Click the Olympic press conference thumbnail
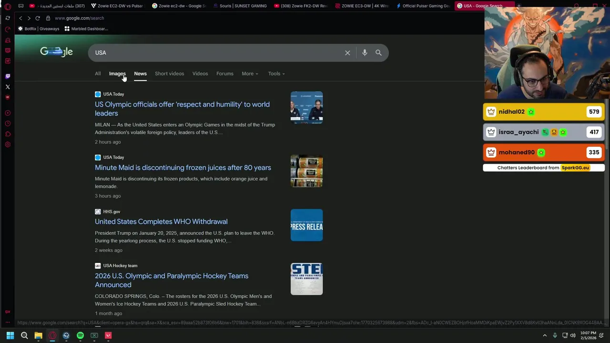This screenshot has width=610, height=343. point(306,108)
